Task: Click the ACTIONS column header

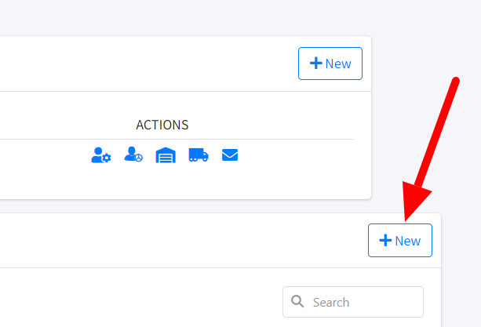Action: [162, 125]
